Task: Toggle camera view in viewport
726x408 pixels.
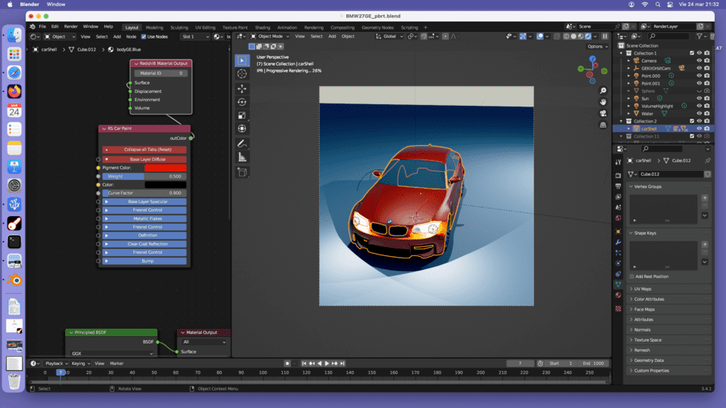Action: 603,113
